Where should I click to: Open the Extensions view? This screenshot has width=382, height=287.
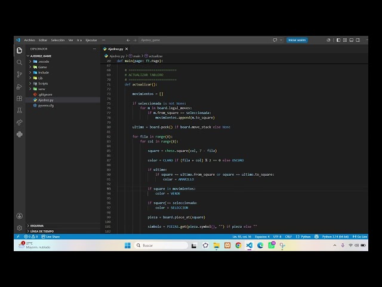pos(20,98)
